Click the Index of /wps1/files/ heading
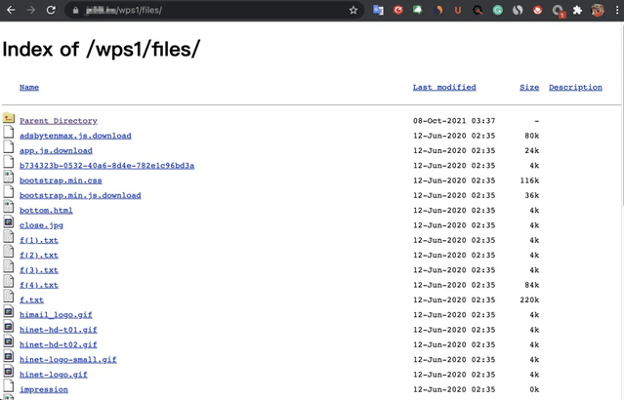Image resolution: width=624 pixels, height=400 pixels. tap(102, 50)
